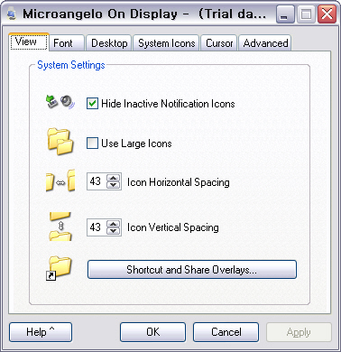This screenshot has width=341, height=352.
Task: Uncheck Hide Inactive Notification Icons
Action: coord(92,104)
